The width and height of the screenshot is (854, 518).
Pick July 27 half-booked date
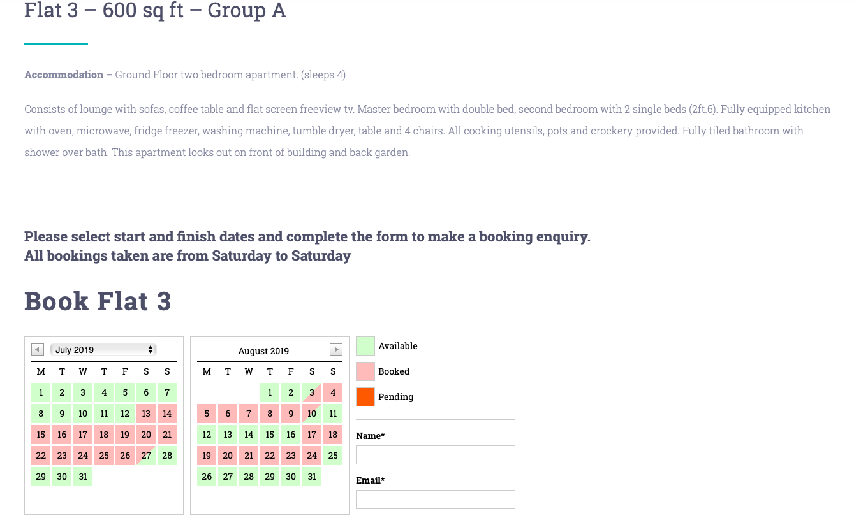pos(146,456)
